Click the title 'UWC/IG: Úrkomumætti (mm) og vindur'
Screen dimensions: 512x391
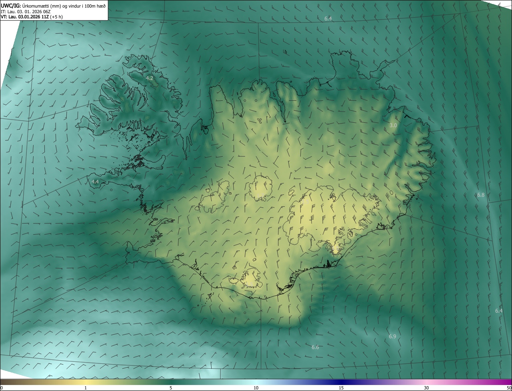[53, 6]
